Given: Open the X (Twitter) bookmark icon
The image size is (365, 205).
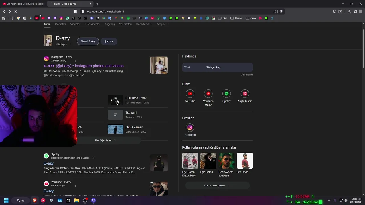Looking at the screenshot, I should [x=73, y=18].
